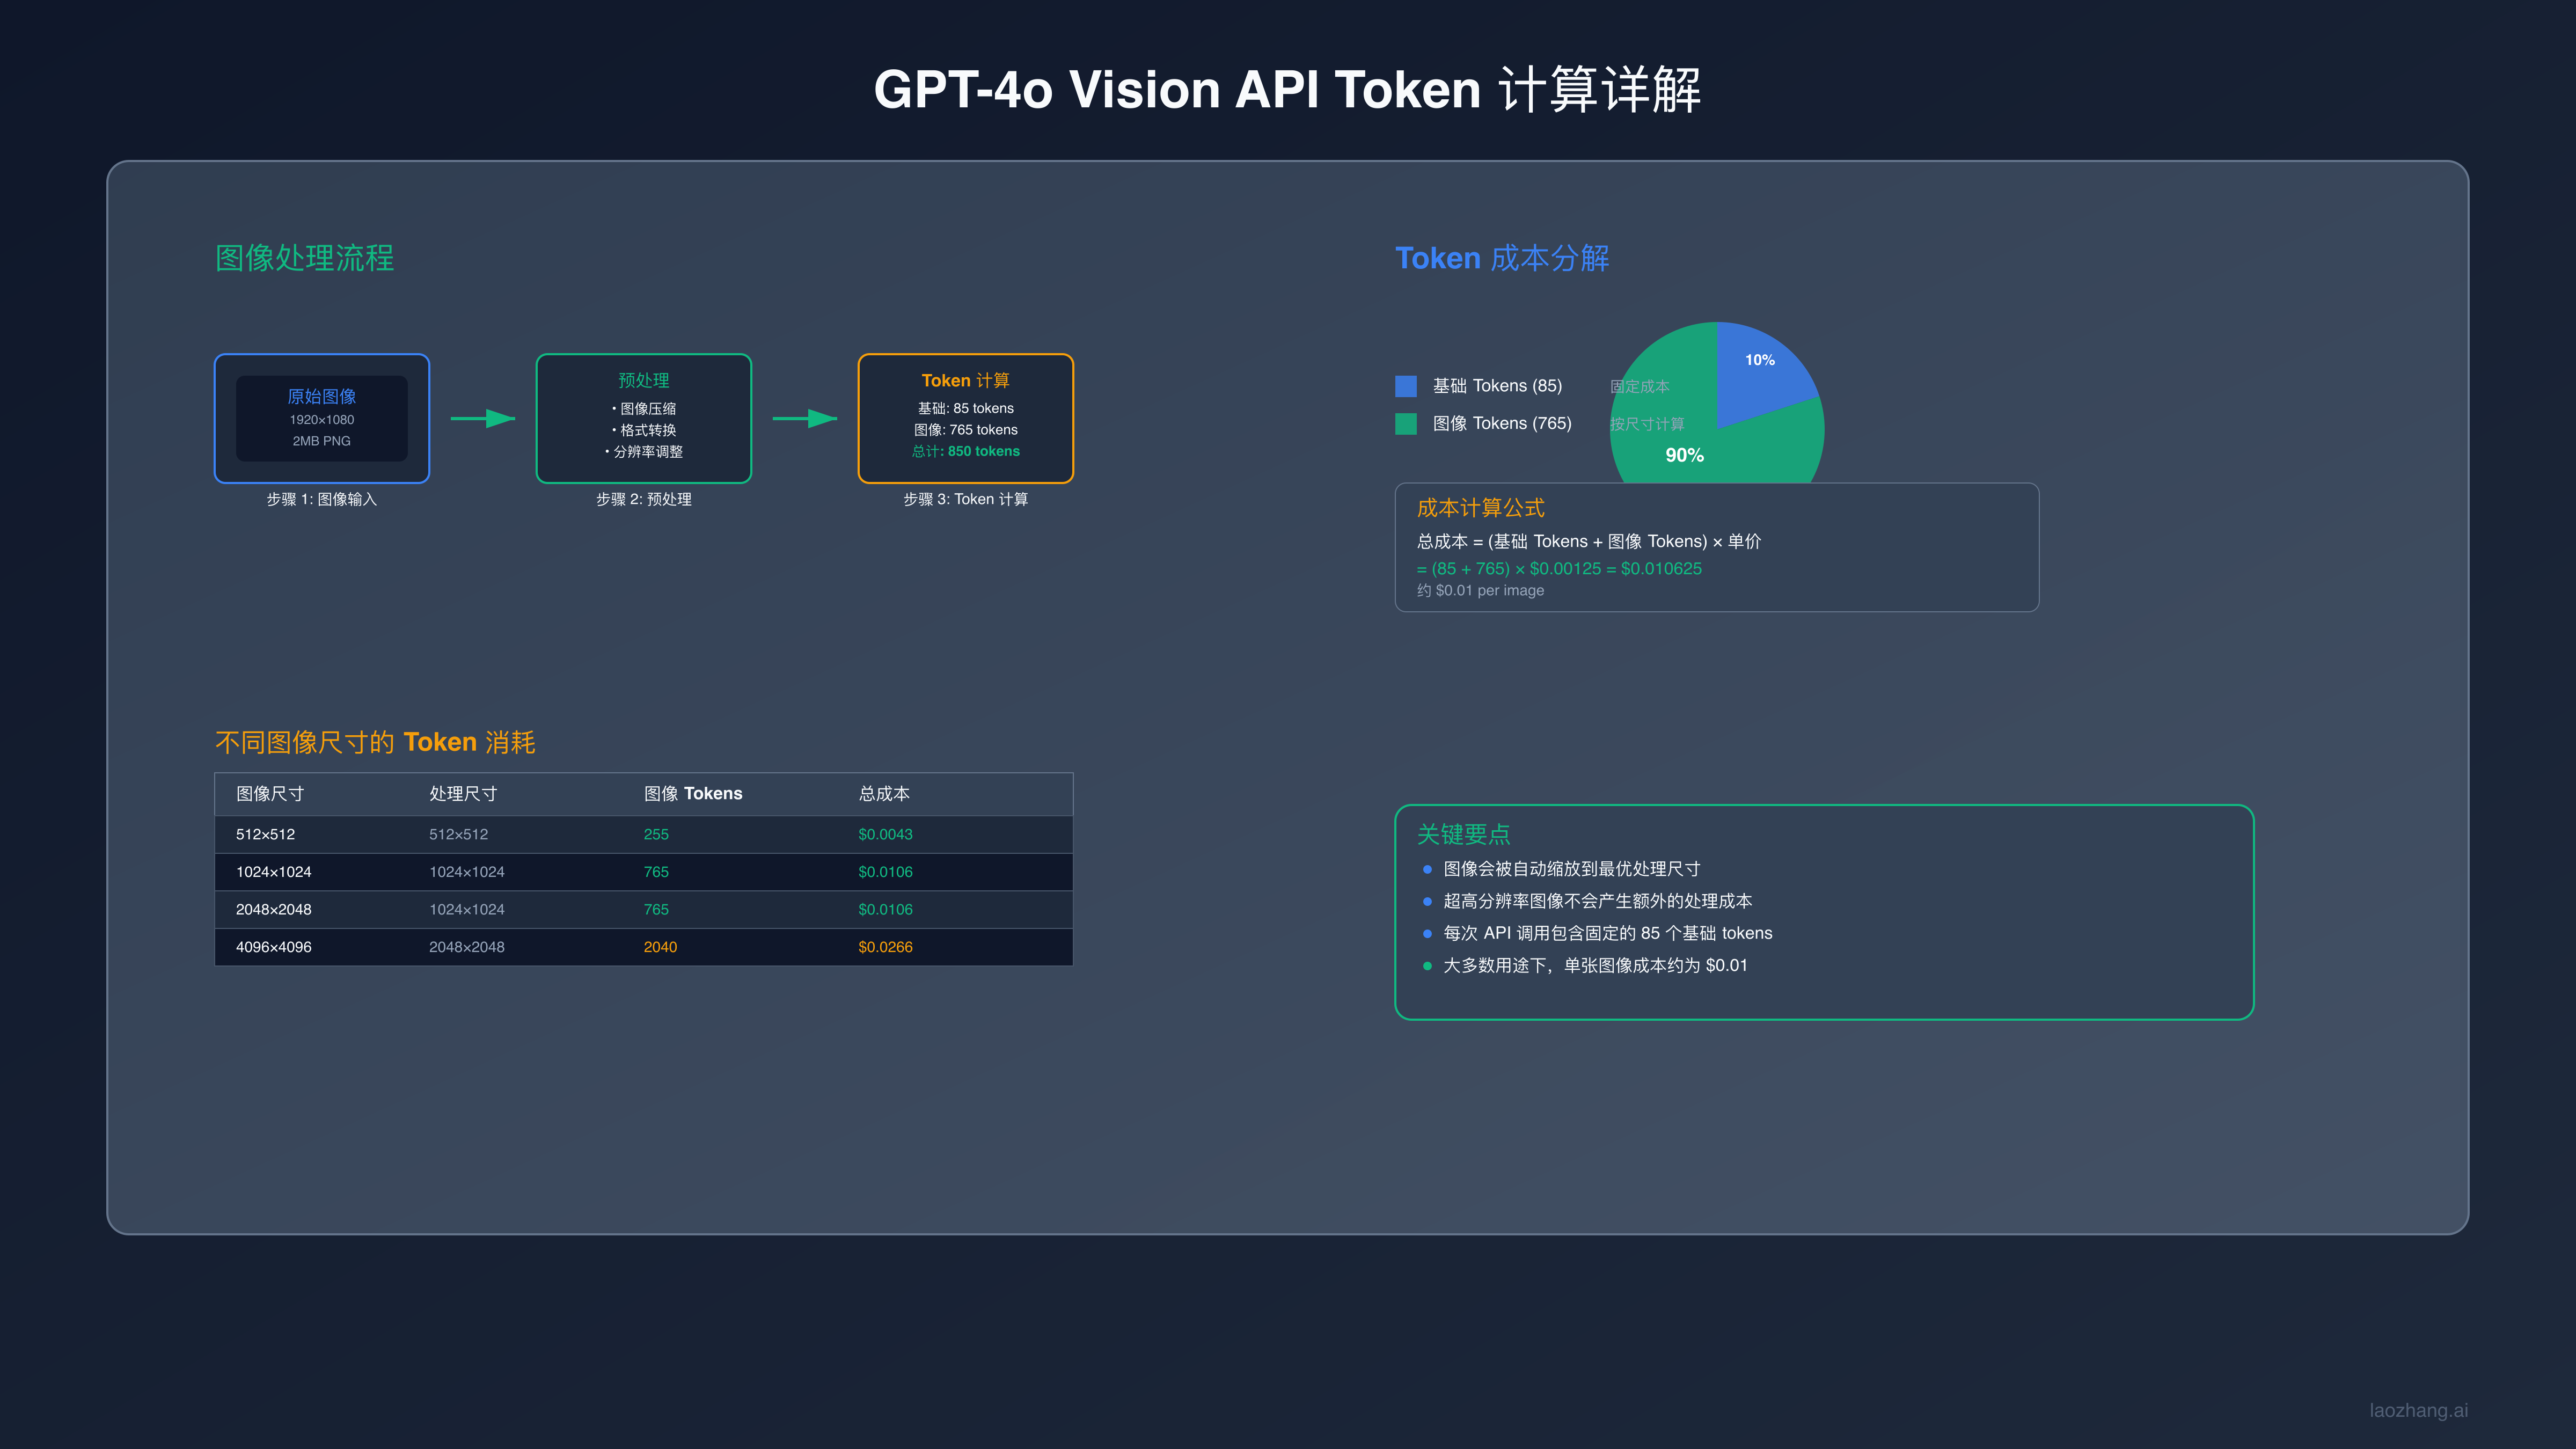Click the calculation = (85 + 765) × $0.00125
Viewport: 2576px width, 1449px height.
1559,568
